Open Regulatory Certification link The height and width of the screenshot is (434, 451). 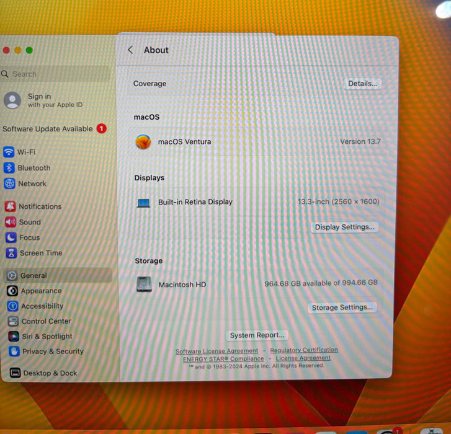304,350
